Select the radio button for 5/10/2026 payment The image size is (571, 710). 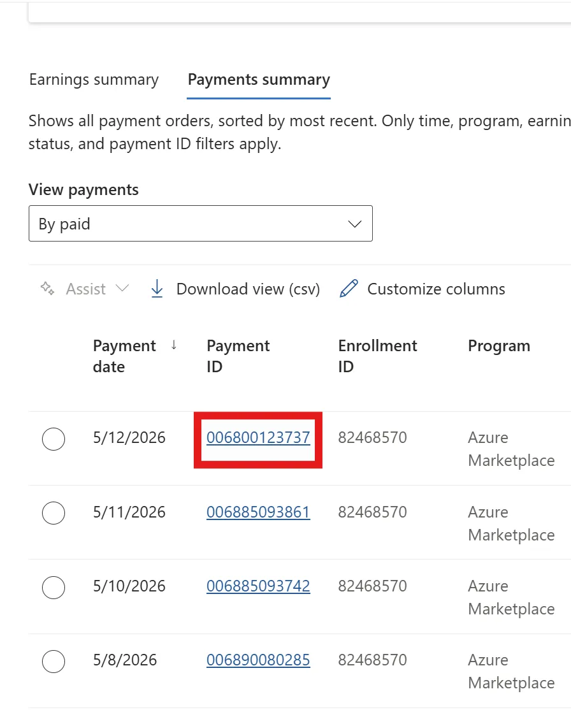coord(54,587)
